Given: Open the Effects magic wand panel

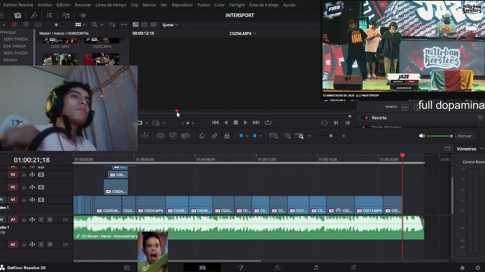Looking at the screenshot, I should coord(34,15).
